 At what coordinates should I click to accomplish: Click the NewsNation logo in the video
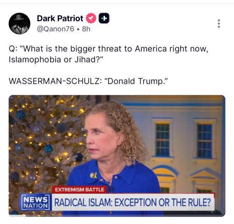point(35,202)
